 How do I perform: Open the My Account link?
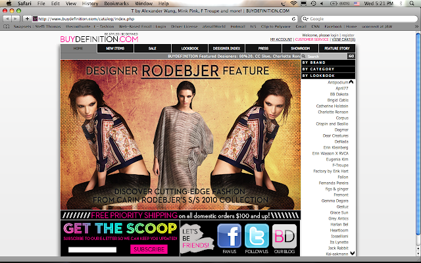(x=281, y=39)
